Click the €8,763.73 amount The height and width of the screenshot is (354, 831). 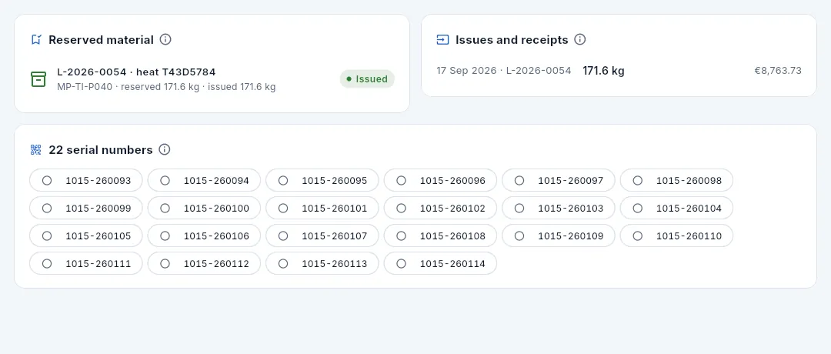click(778, 71)
